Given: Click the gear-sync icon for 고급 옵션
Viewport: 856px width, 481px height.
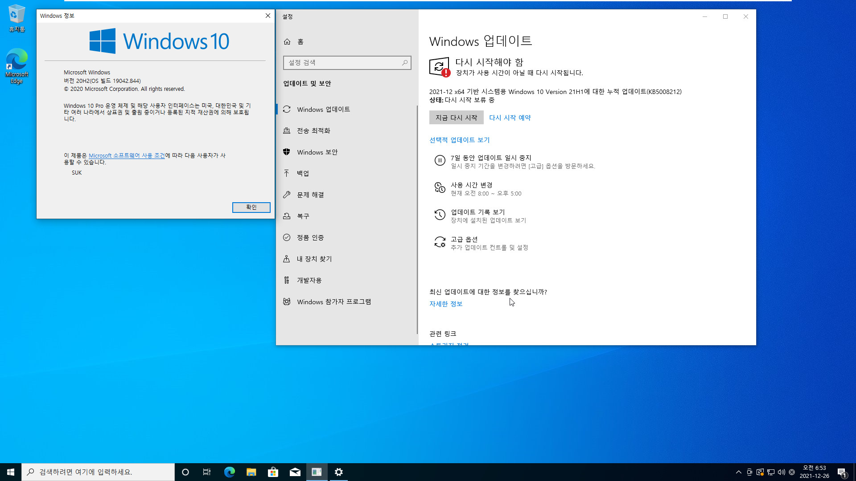Looking at the screenshot, I should tap(440, 242).
